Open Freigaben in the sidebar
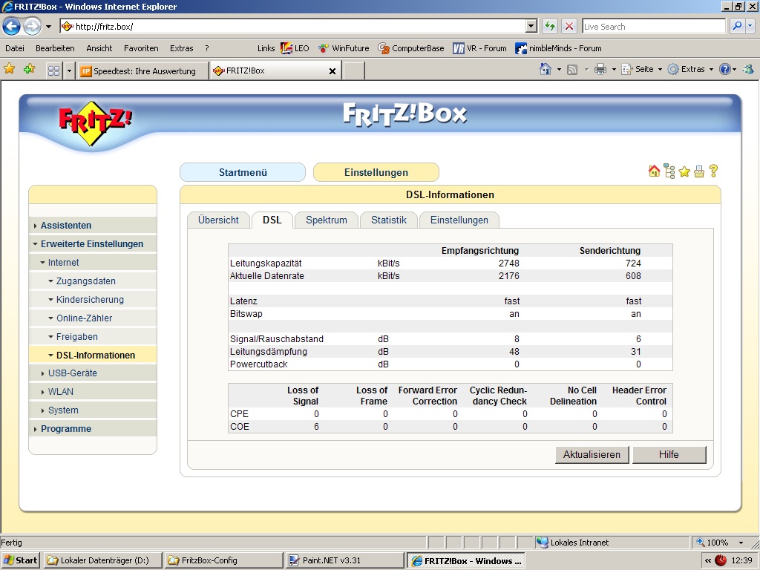The image size is (760, 570). pyautogui.click(x=76, y=336)
